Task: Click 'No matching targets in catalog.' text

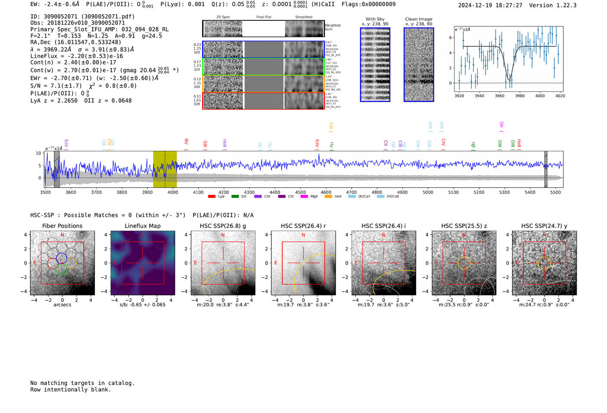Action: [82, 383]
